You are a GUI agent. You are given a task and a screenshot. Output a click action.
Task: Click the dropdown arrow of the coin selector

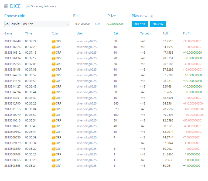67,24
